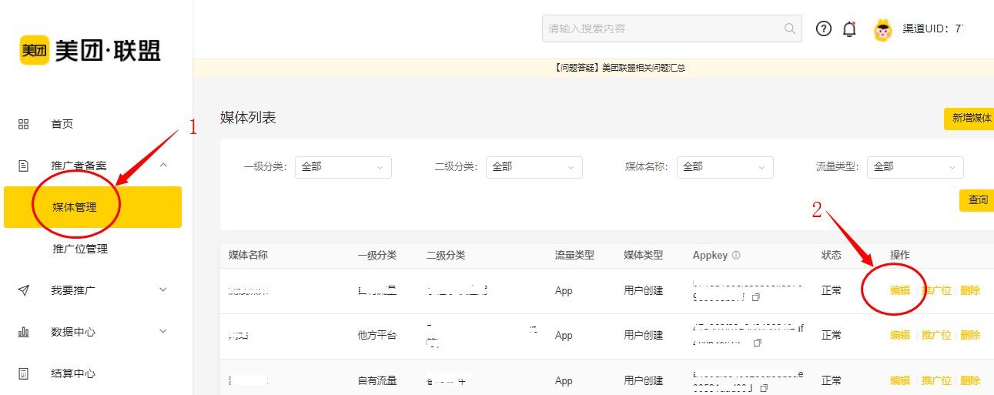Click the 媒体名称 column header
Screen dimensions: 994x395
248,256
